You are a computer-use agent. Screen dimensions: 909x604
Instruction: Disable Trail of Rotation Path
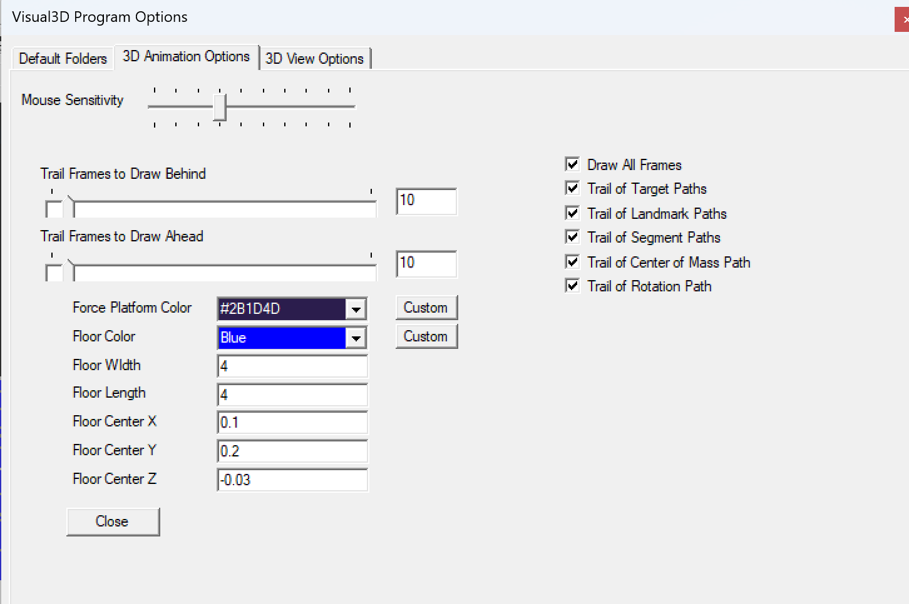tap(572, 286)
